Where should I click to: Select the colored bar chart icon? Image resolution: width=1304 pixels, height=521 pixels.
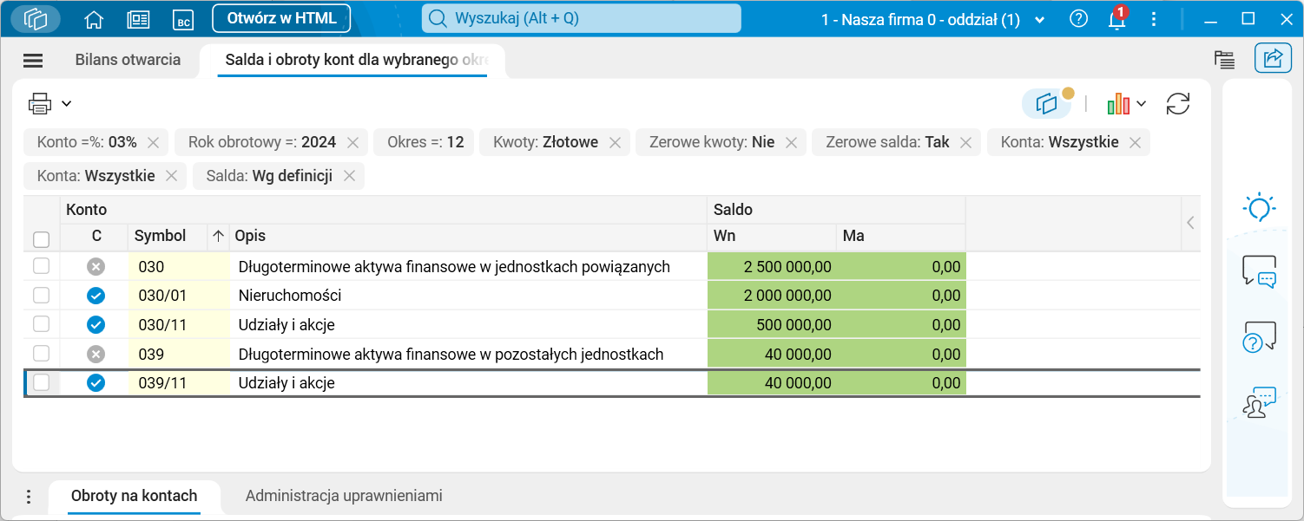1120,103
